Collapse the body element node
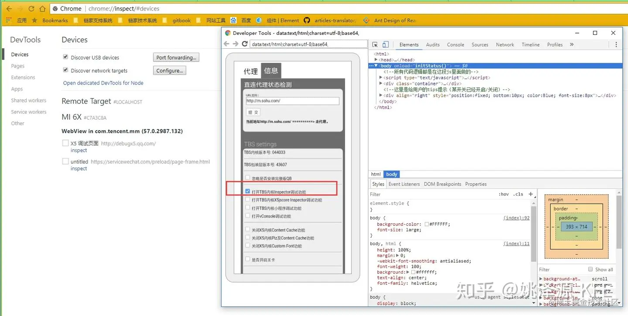Image resolution: width=628 pixels, height=316 pixels. [376, 66]
